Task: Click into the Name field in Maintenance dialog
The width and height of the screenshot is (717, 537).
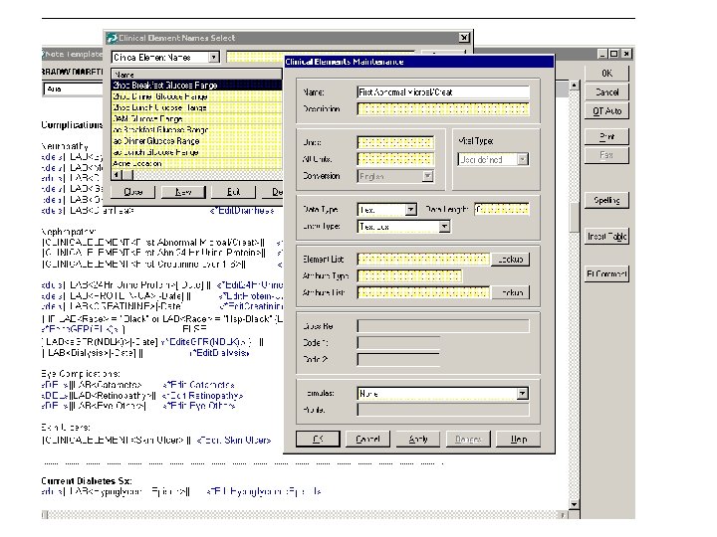Action: [x=443, y=92]
